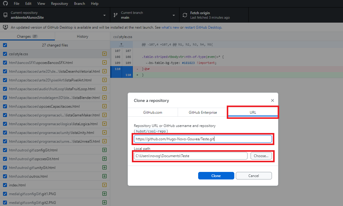Click the update download icon in banner
This screenshot has width=343, height=206.
[x=5, y=27]
